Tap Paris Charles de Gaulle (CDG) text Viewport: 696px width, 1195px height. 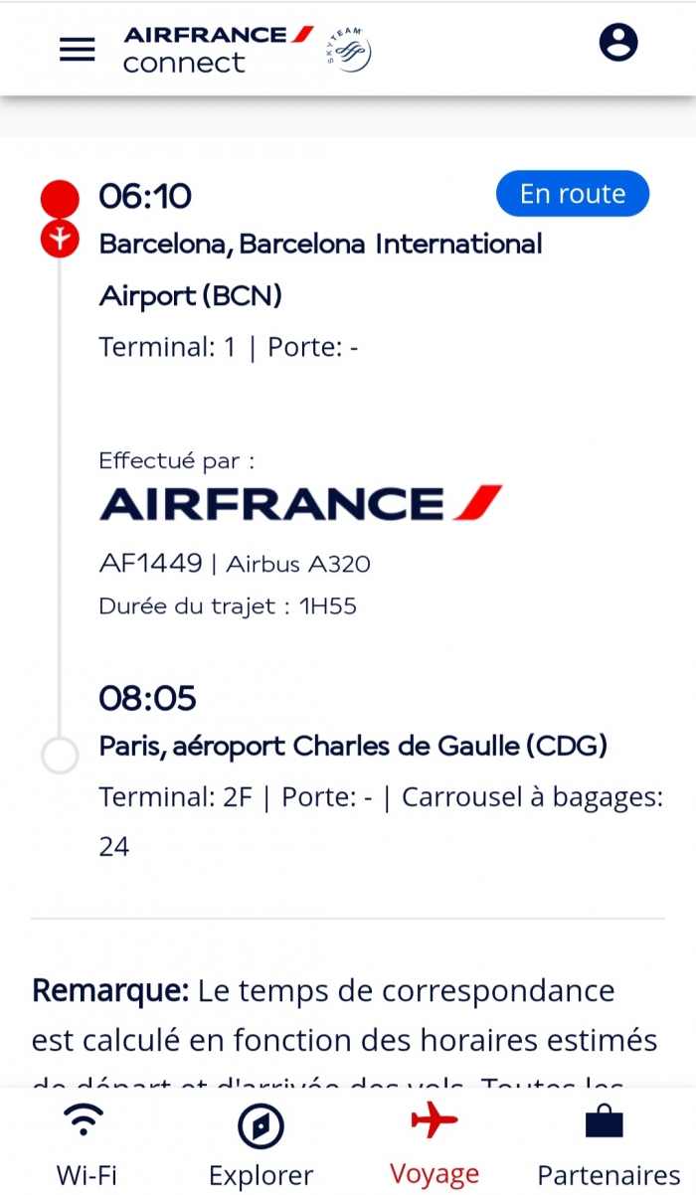(x=353, y=746)
